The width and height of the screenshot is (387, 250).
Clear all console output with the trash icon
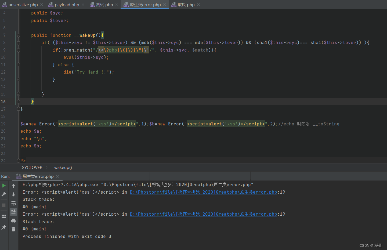(13, 229)
